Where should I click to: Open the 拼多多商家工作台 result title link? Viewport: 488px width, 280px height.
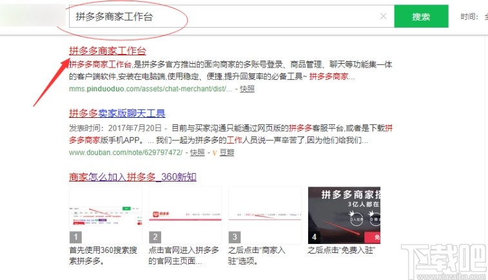pyautogui.click(x=108, y=50)
